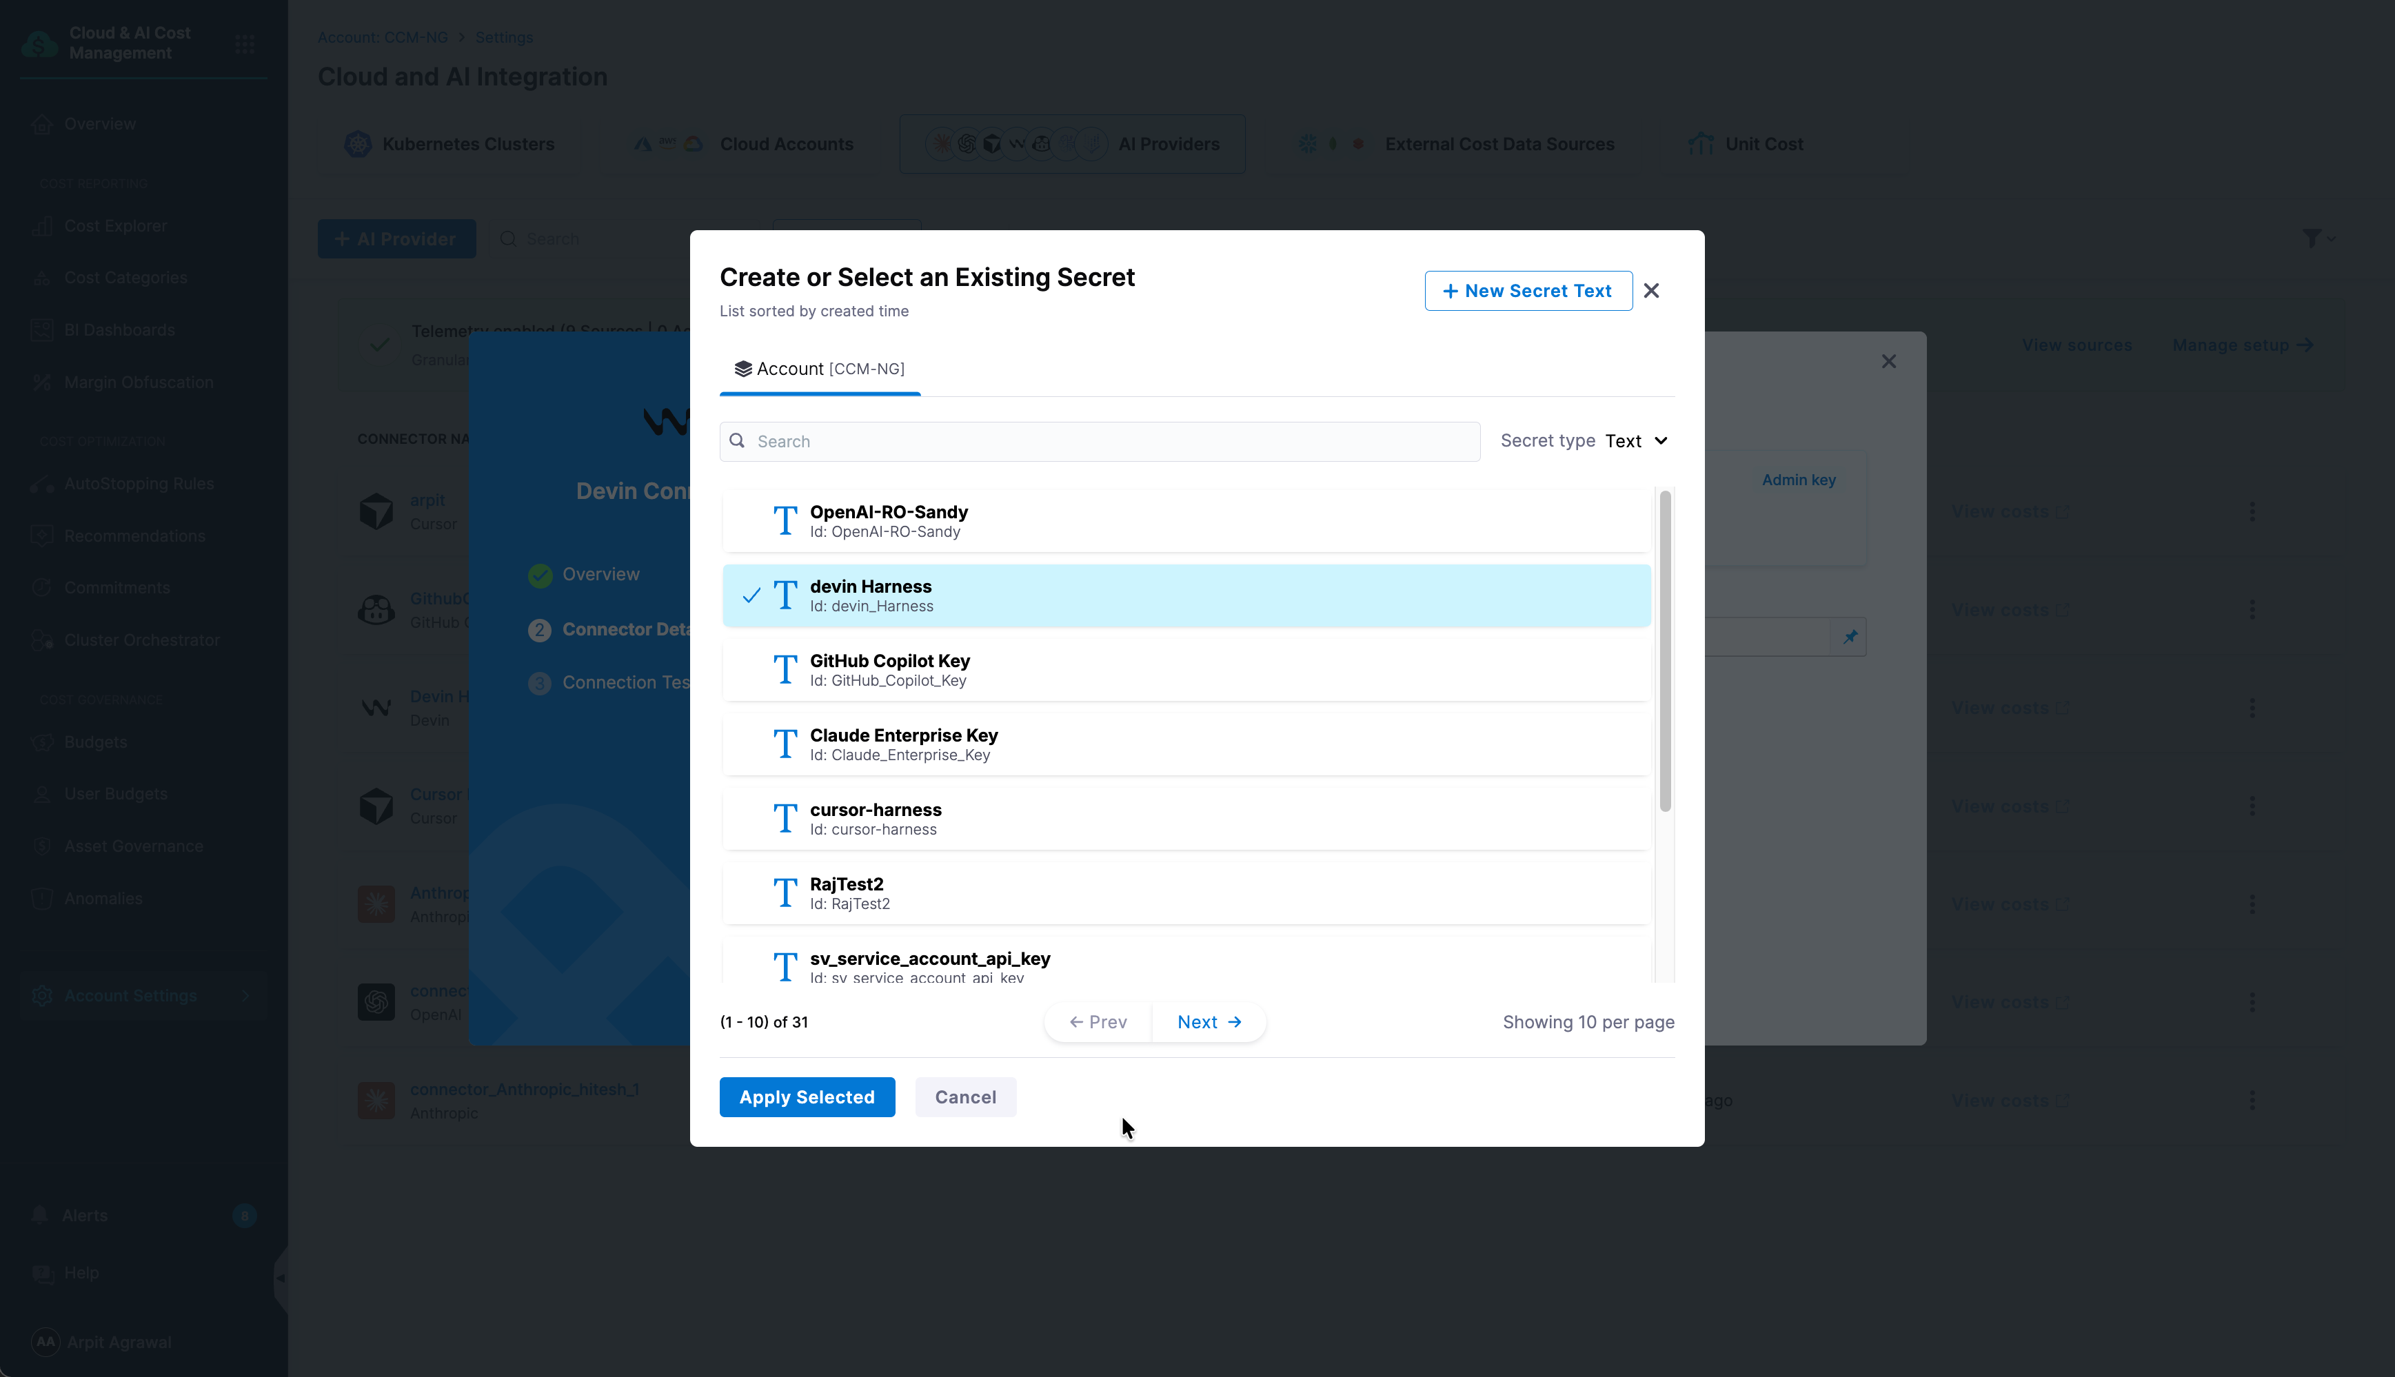This screenshot has width=2395, height=1377.
Task: Click Apply Selected
Action: (x=807, y=1097)
